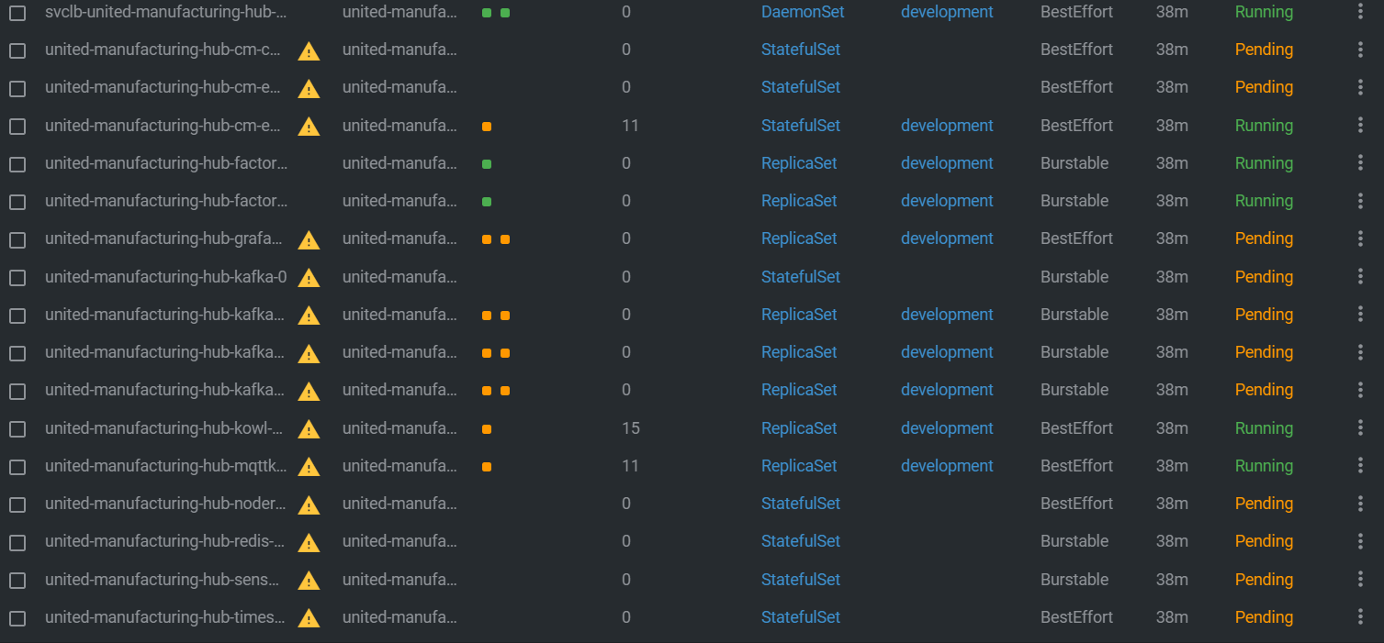Check the box for hub-mqttk pod
Viewport: 1384px width, 643px height.
tap(17, 467)
